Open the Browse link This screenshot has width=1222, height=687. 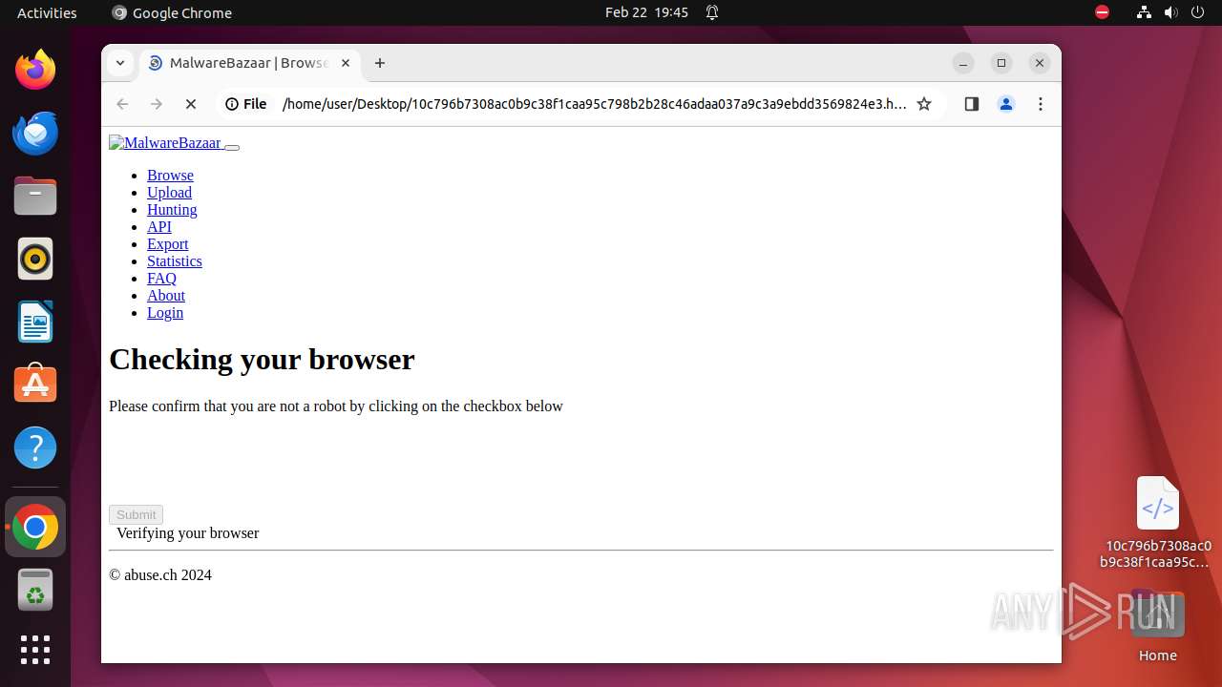point(170,176)
